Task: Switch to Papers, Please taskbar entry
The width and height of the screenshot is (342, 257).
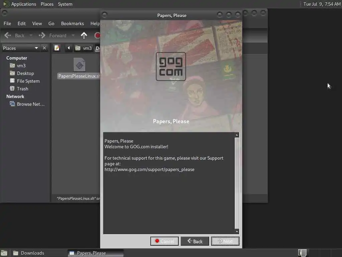Action: [x=96, y=253]
